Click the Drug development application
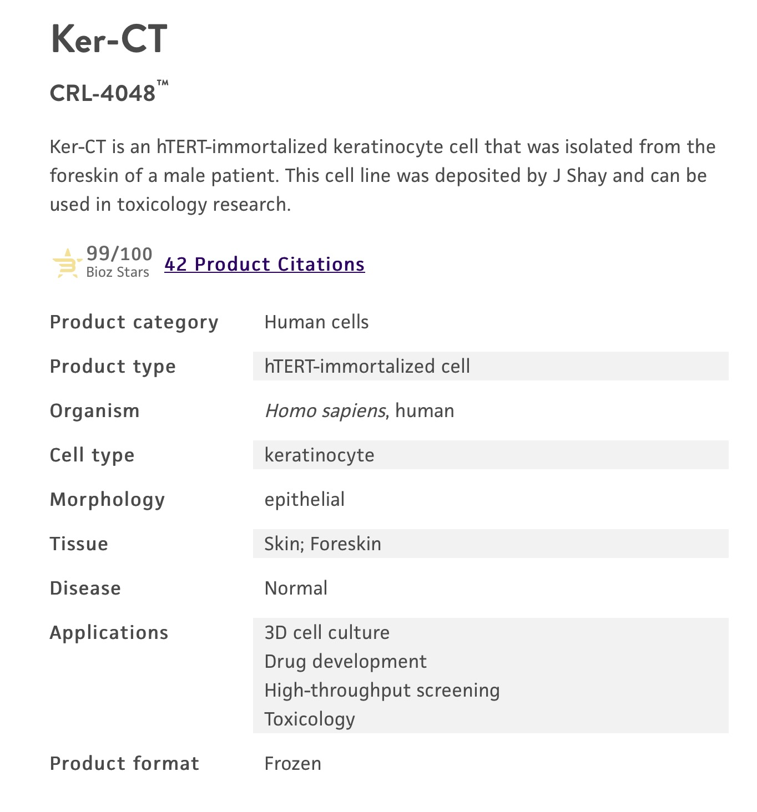The height and width of the screenshot is (812, 757). [345, 661]
